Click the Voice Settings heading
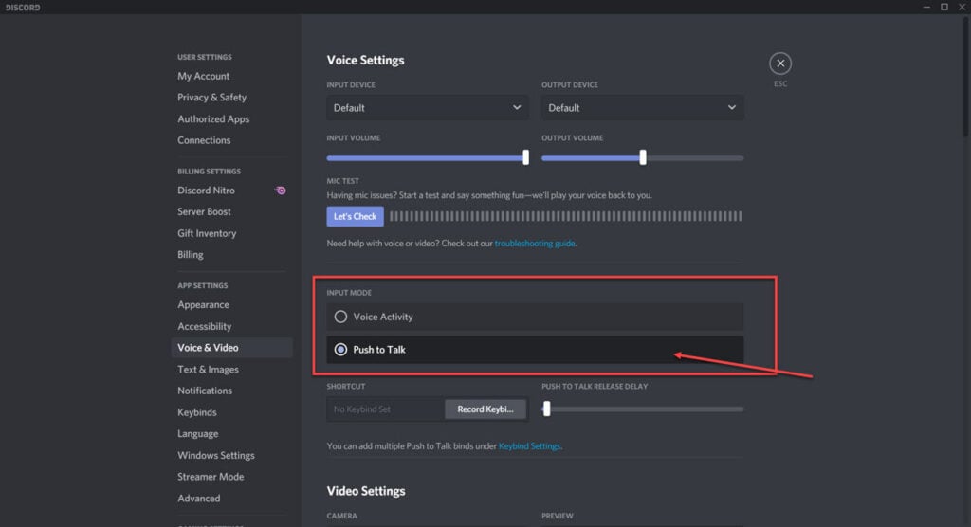This screenshot has height=527, width=971. (365, 60)
